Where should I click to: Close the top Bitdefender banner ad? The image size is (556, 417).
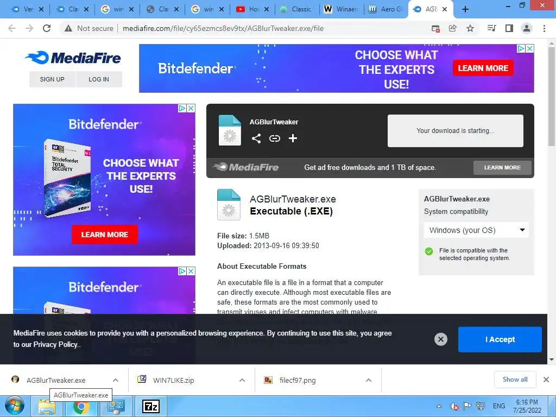click(529, 48)
